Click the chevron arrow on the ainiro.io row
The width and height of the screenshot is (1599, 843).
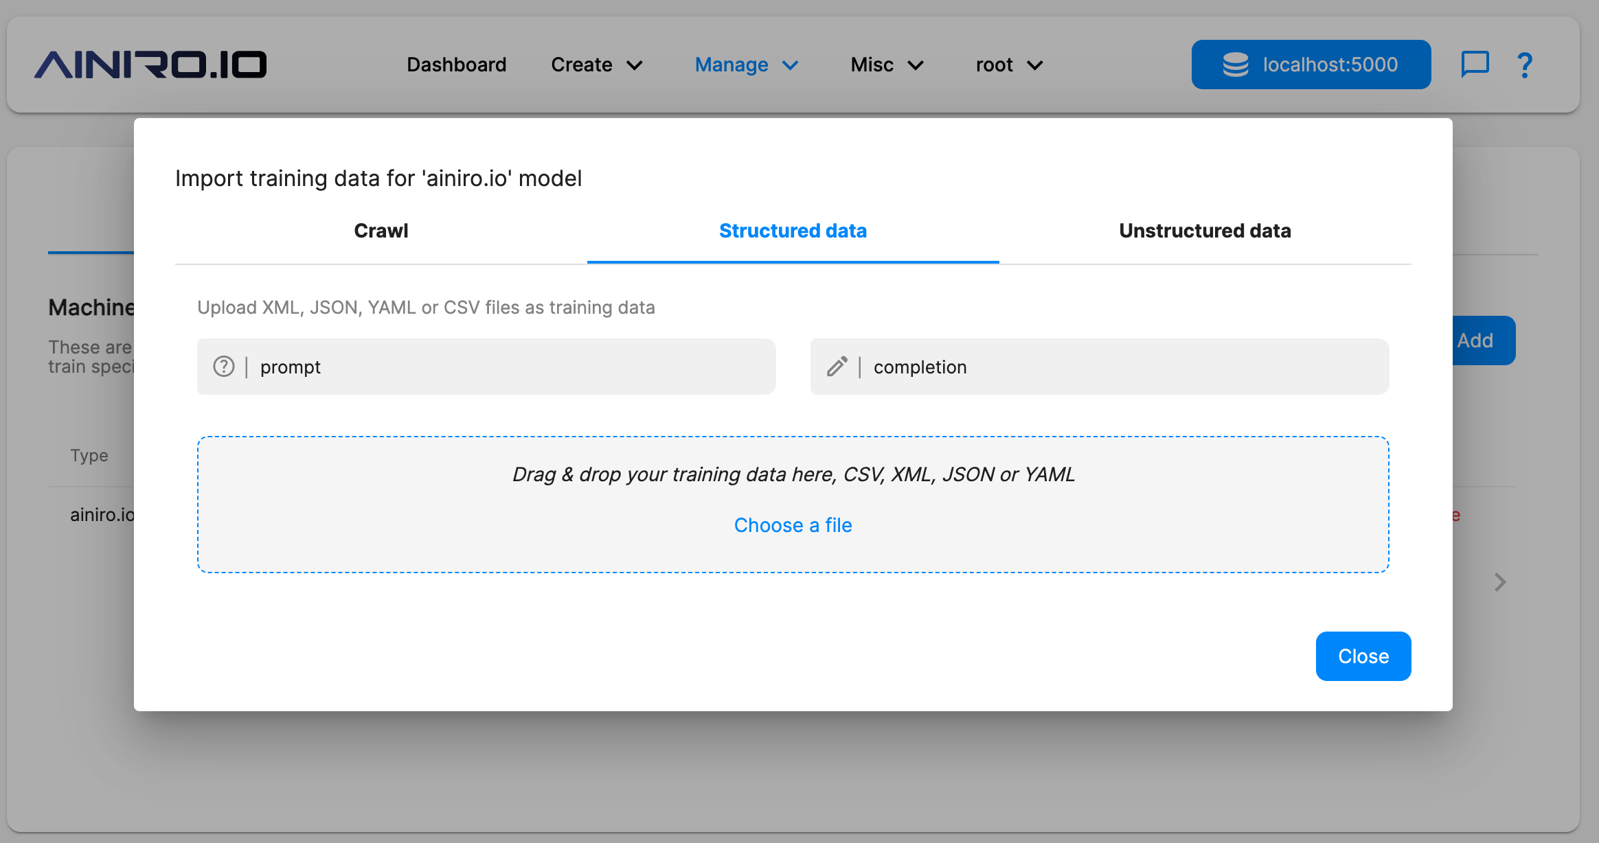click(1500, 582)
